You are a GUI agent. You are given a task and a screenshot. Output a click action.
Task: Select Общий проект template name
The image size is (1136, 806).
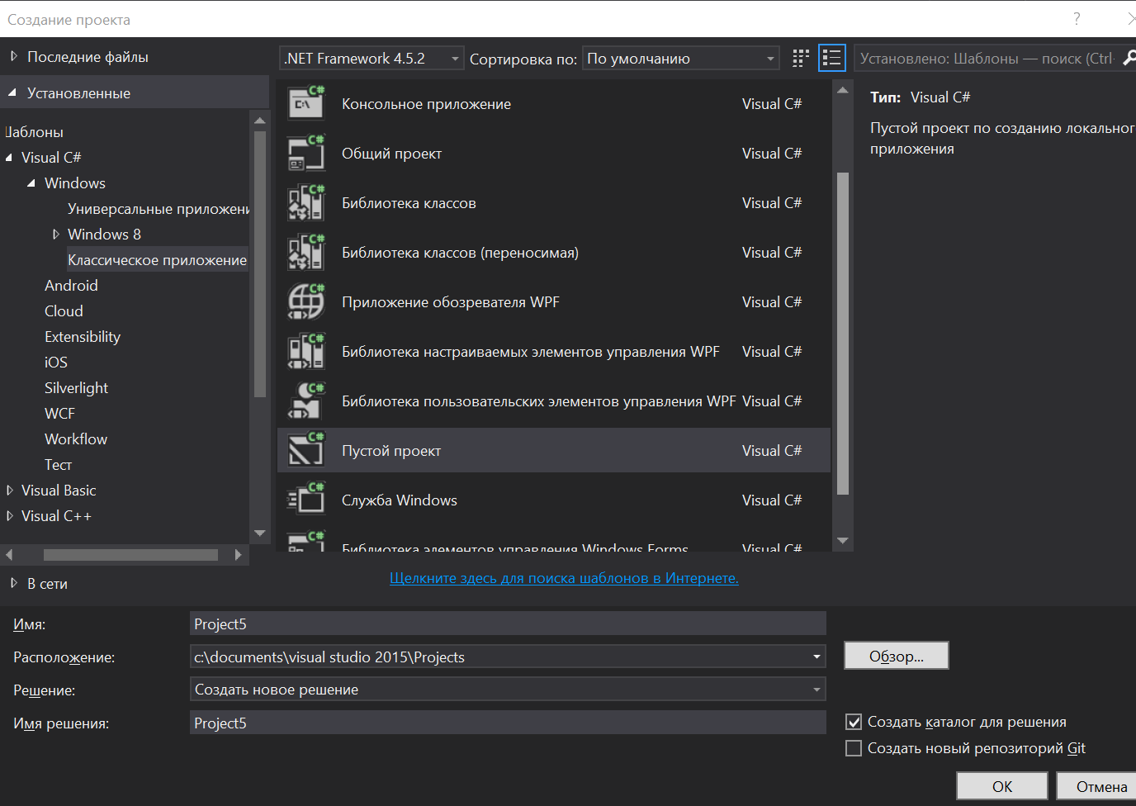pos(392,153)
